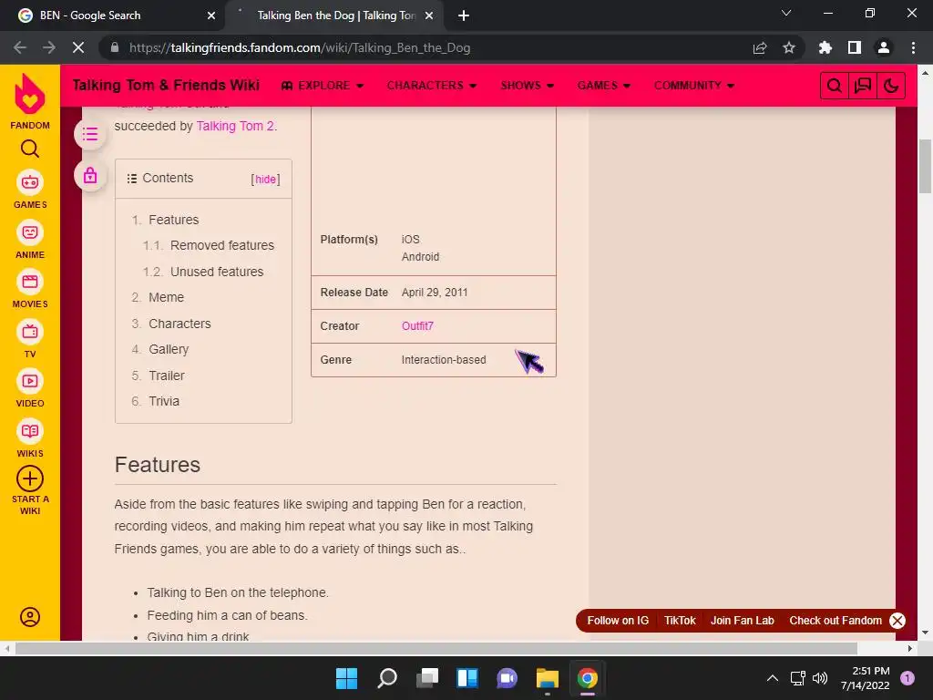The image size is (933, 700).
Task: Open Follow on IG link
Action: [618, 620]
